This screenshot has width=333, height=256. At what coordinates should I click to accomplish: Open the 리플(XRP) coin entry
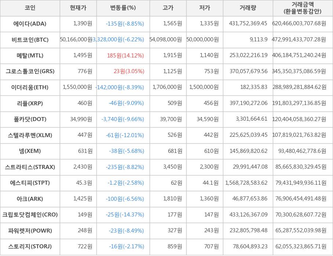click(30, 103)
